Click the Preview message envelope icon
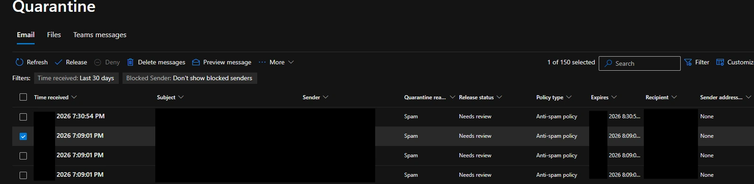This screenshot has height=184, width=754. 196,62
